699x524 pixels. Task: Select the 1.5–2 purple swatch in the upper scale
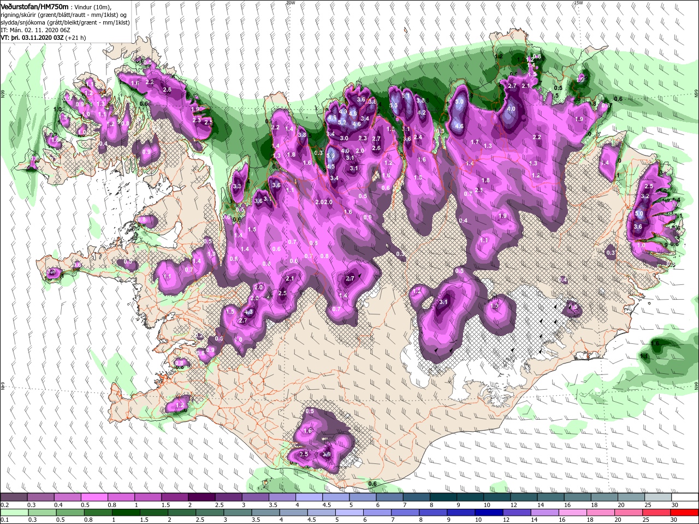point(175,497)
